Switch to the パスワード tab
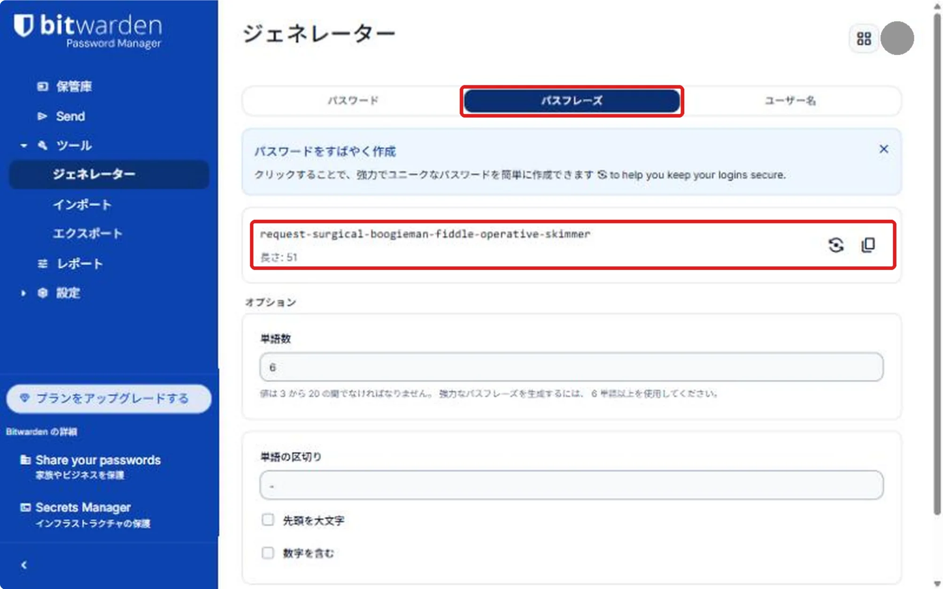This screenshot has width=943, height=589. [x=353, y=101]
